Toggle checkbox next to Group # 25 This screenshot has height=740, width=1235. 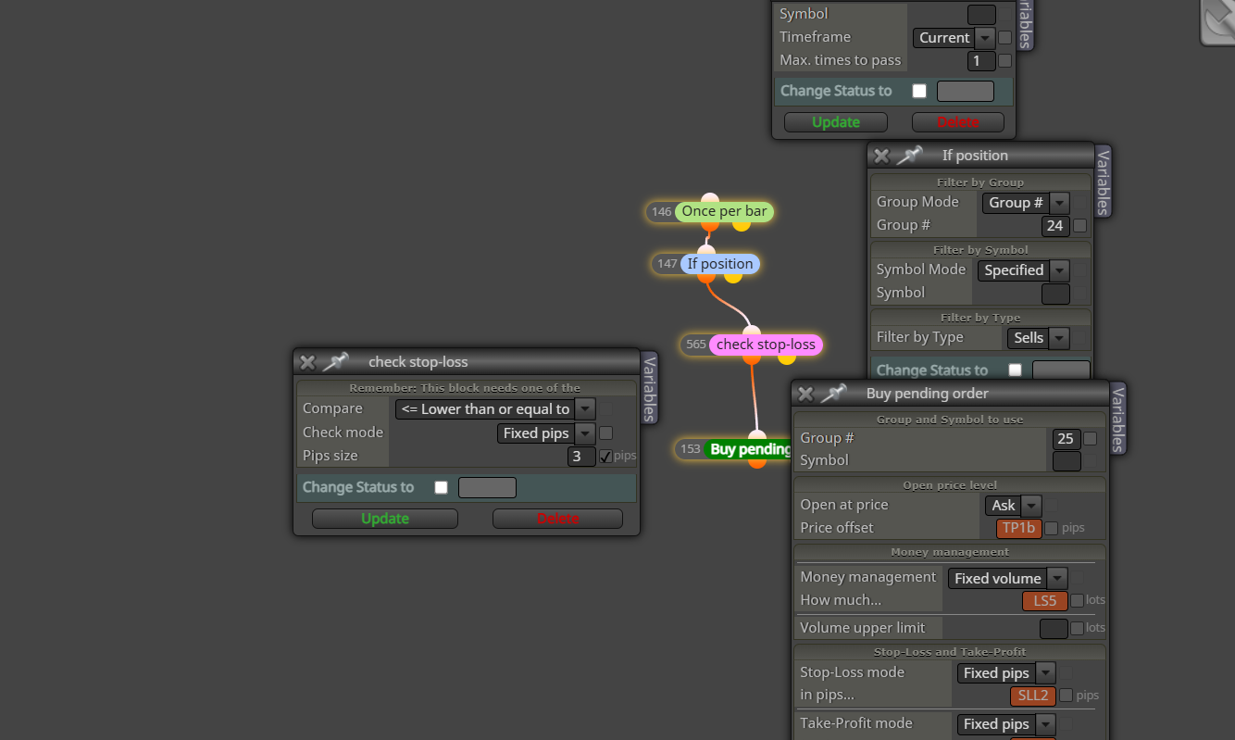click(1090, 438)
